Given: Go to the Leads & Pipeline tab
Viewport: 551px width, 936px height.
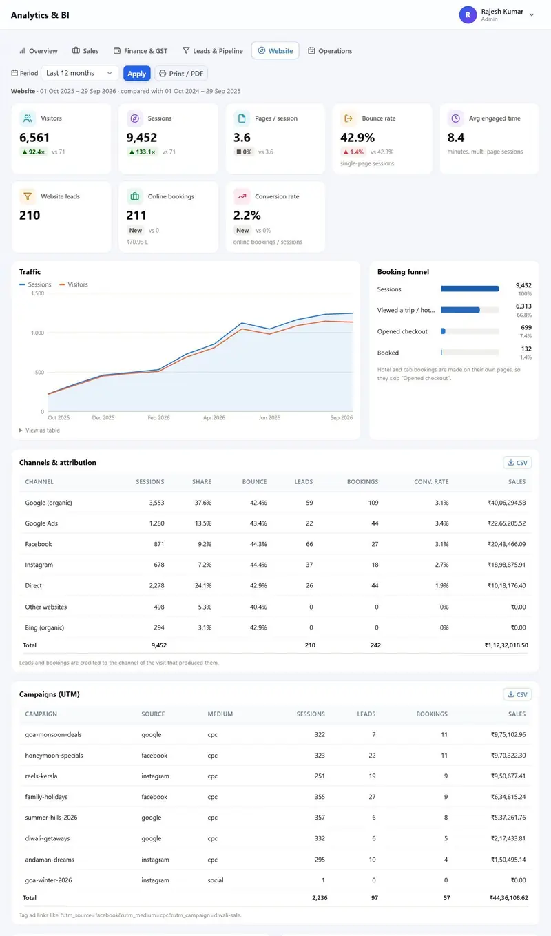Looking at the screenshot, I should coord(213,51).
